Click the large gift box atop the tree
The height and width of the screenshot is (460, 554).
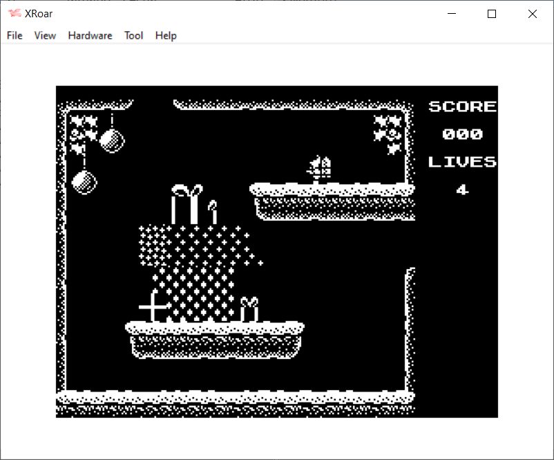186,205
